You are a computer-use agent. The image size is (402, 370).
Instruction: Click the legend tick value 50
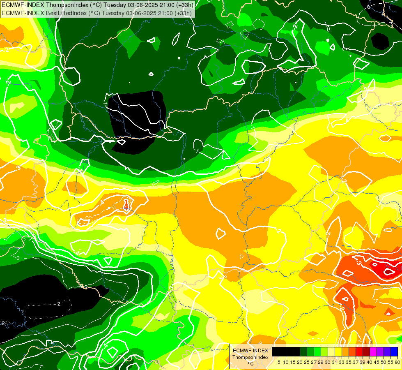(x=384, y=362)
